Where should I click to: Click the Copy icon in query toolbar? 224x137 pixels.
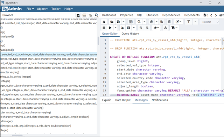[151, 22]
